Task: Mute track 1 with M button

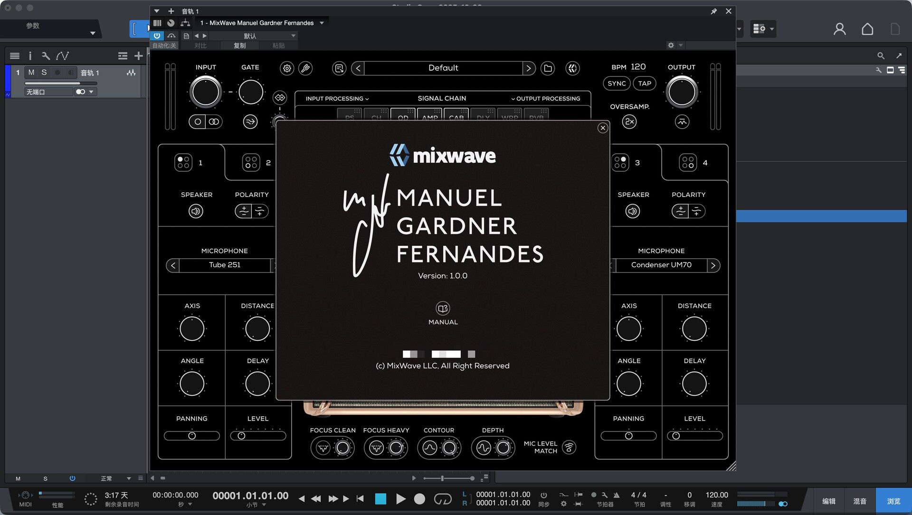Action: 31,73
